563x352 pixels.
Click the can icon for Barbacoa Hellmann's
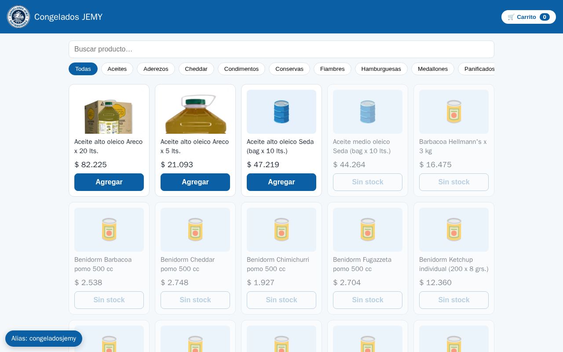[454, 112]
